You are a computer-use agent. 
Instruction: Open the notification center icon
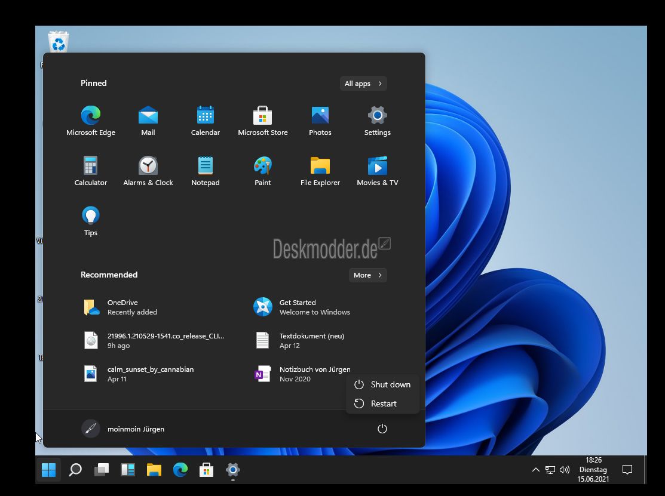coord(627,470)
